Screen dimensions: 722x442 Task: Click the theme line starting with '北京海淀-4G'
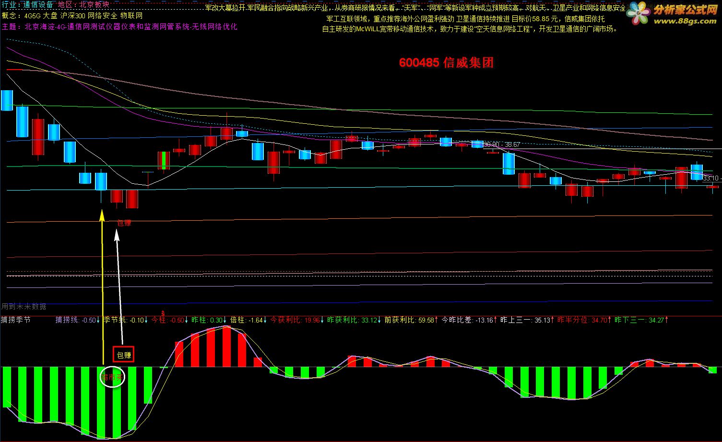point(130,27)
